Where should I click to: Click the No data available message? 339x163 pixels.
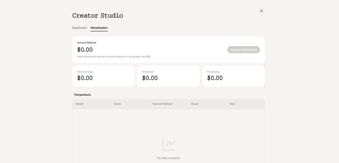(168, 158)
